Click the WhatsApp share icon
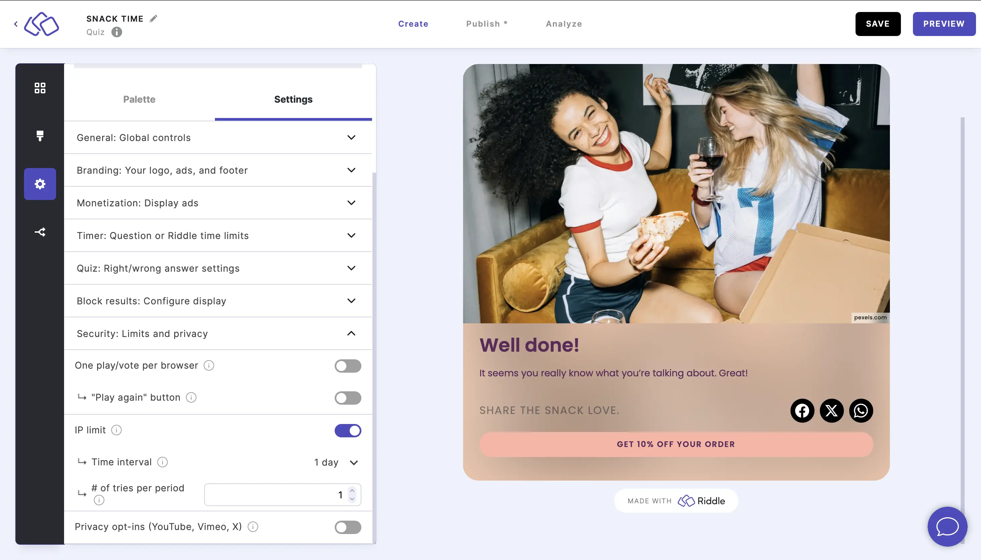 click(x=861, y=410)
